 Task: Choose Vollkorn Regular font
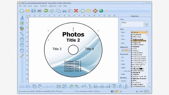click(138, 45)
